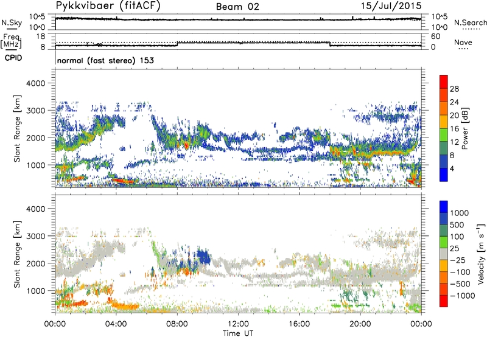
Task: Click the Velocity colorbar value '100'
Action: pyautogui.click(x=457, y=237)
